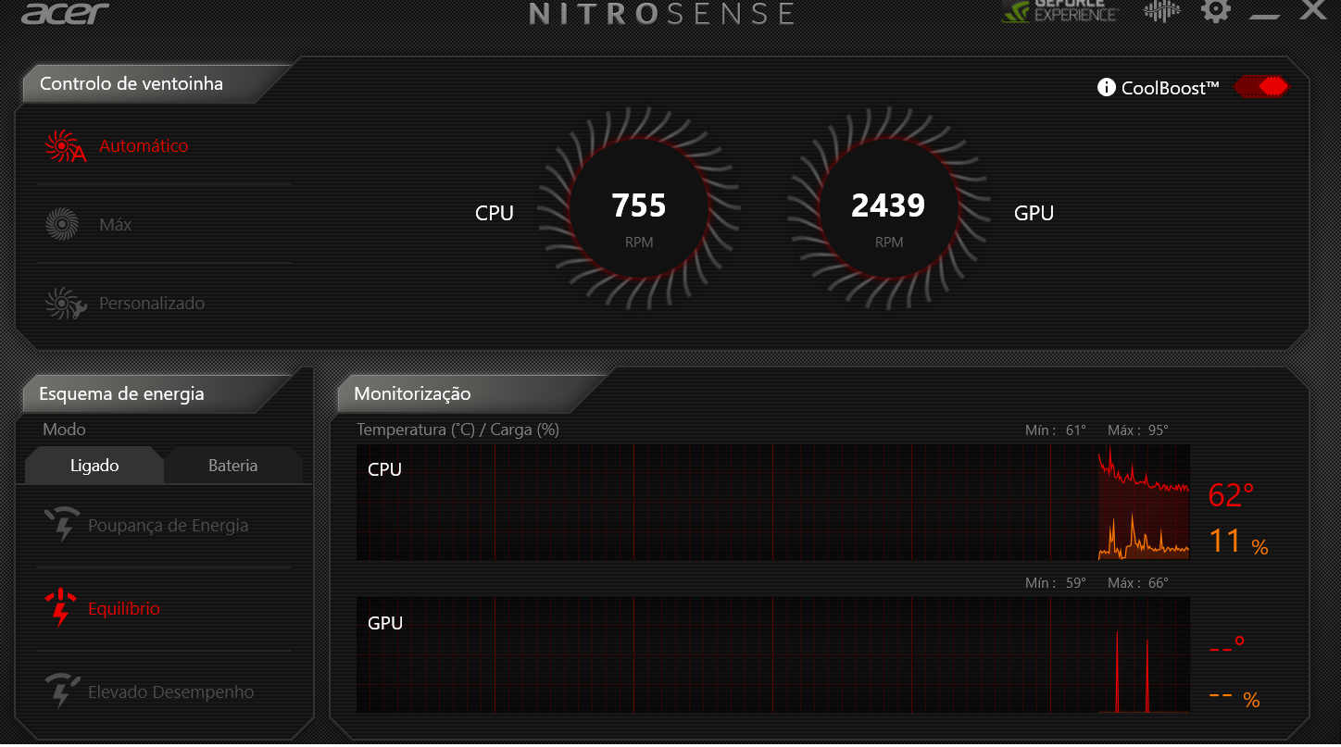1341x747 pixels.
Task: Switch to the Ligado power tab
Action: click(94, 466)
